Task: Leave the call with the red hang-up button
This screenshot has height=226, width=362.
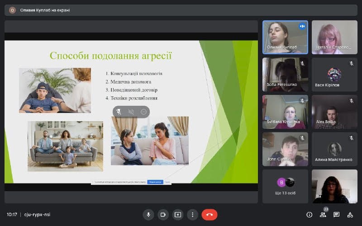Action: point(210,215)
